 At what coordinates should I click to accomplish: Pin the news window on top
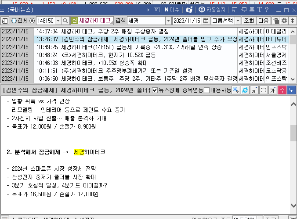pos(252,10)
